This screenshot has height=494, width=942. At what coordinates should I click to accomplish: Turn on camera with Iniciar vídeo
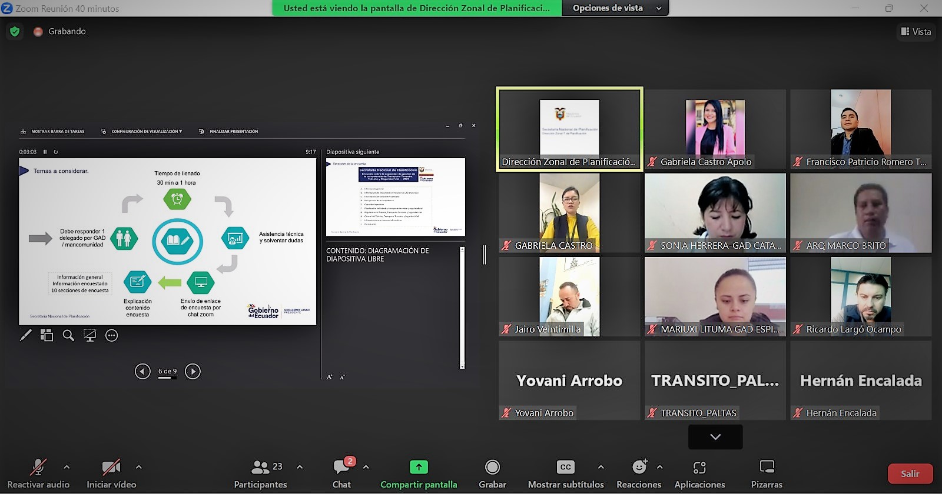click(111, 474)
